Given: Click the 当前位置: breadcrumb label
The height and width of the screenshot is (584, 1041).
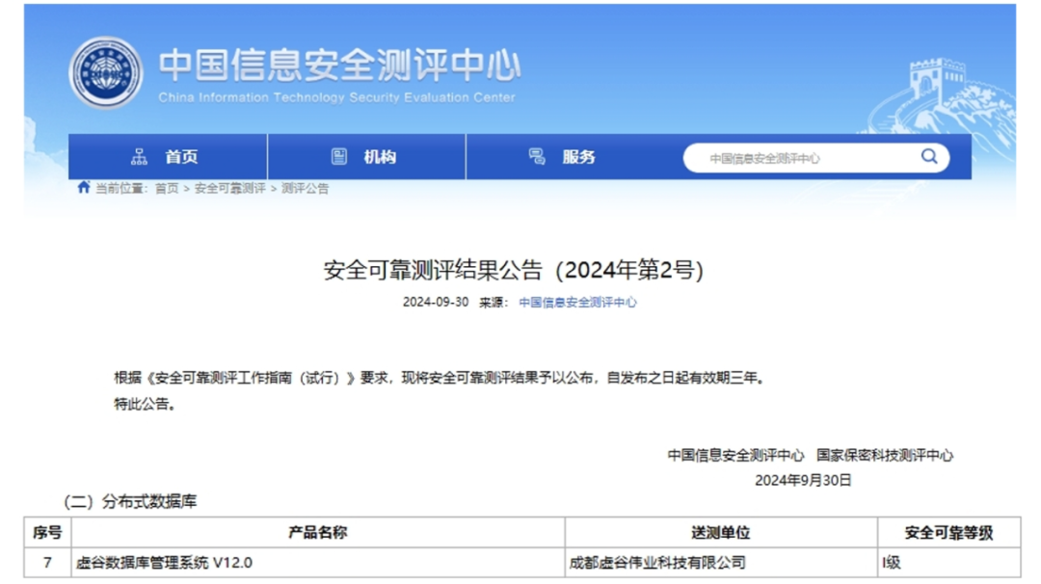Looking at the screenshot, I should pos(120,189).
